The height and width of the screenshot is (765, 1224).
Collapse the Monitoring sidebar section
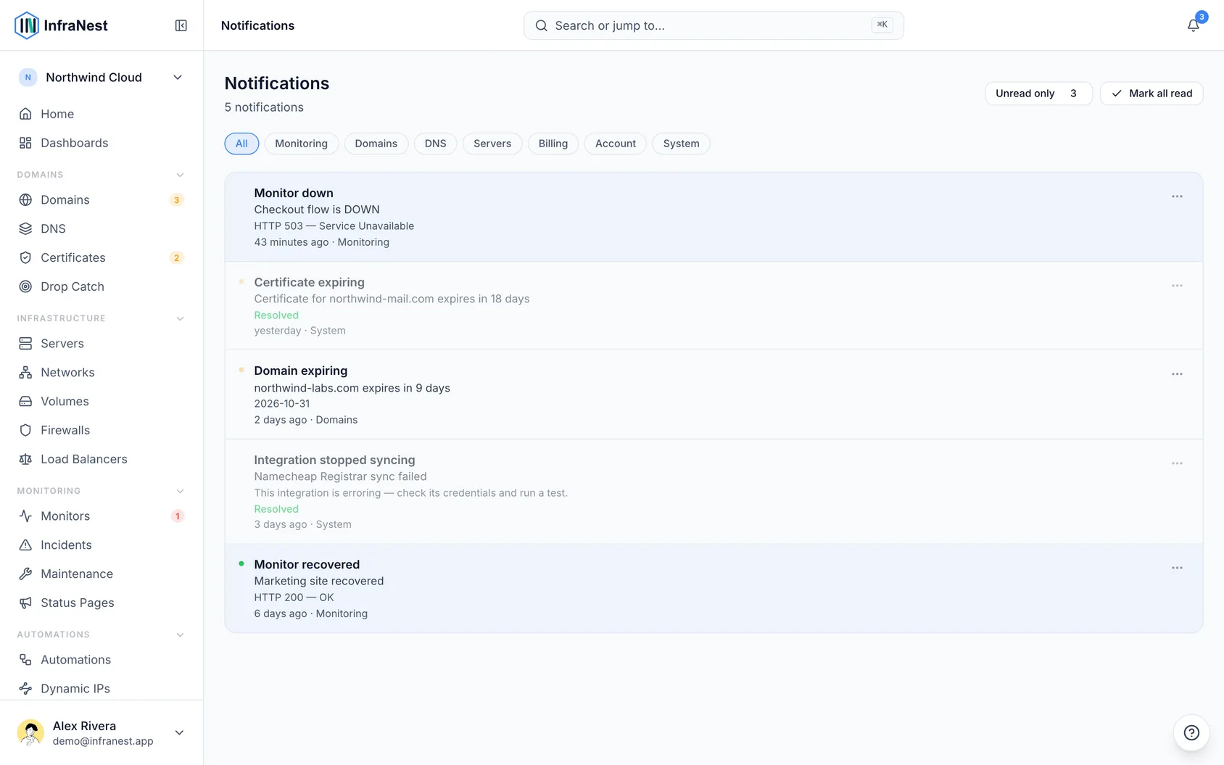tap(181, 491)
